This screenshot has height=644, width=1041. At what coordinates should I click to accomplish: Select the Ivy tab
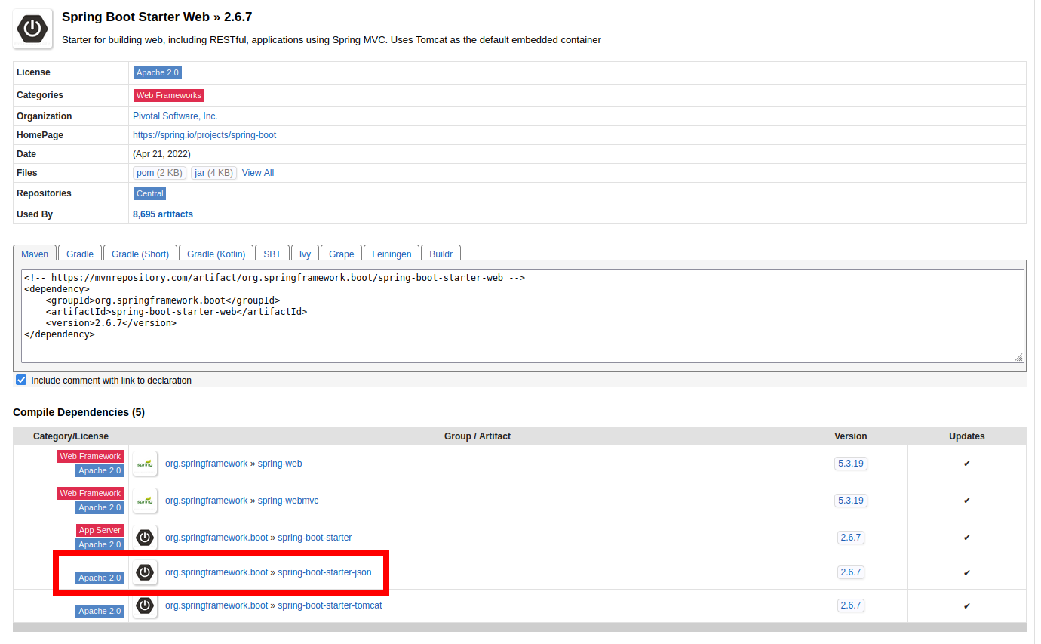pos(306,254)
